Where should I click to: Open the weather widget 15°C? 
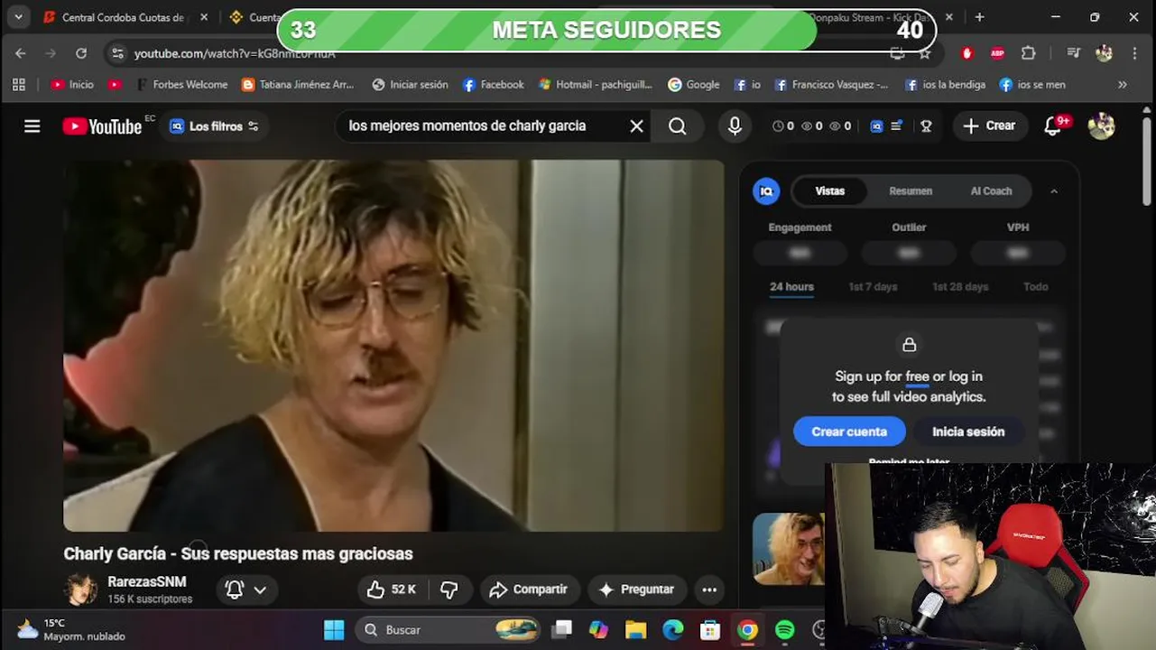70,630
